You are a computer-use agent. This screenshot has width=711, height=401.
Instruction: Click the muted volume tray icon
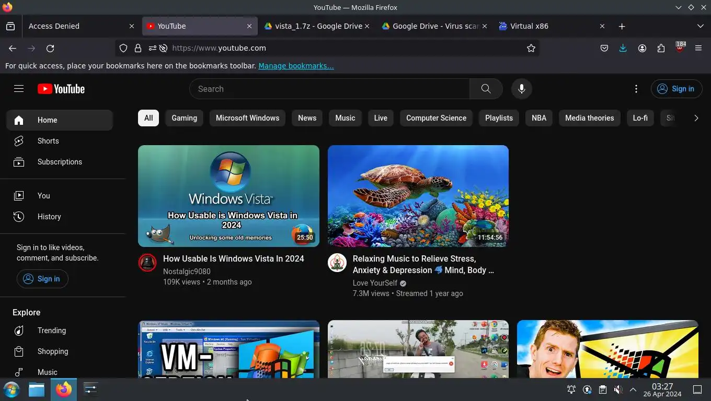pyautogui.click(x=618, y=390)
